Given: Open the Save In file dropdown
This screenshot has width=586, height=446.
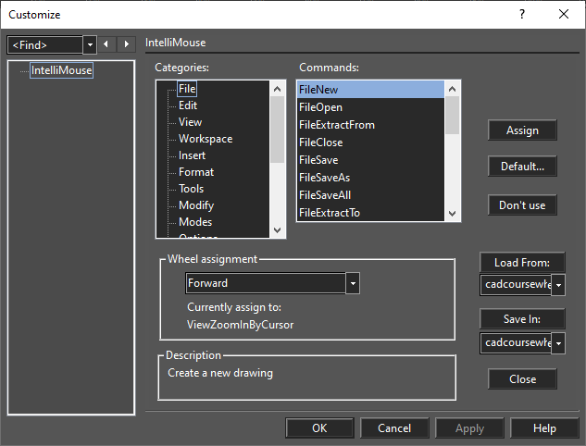Looking at the screenshot, I should pos(558,343).
